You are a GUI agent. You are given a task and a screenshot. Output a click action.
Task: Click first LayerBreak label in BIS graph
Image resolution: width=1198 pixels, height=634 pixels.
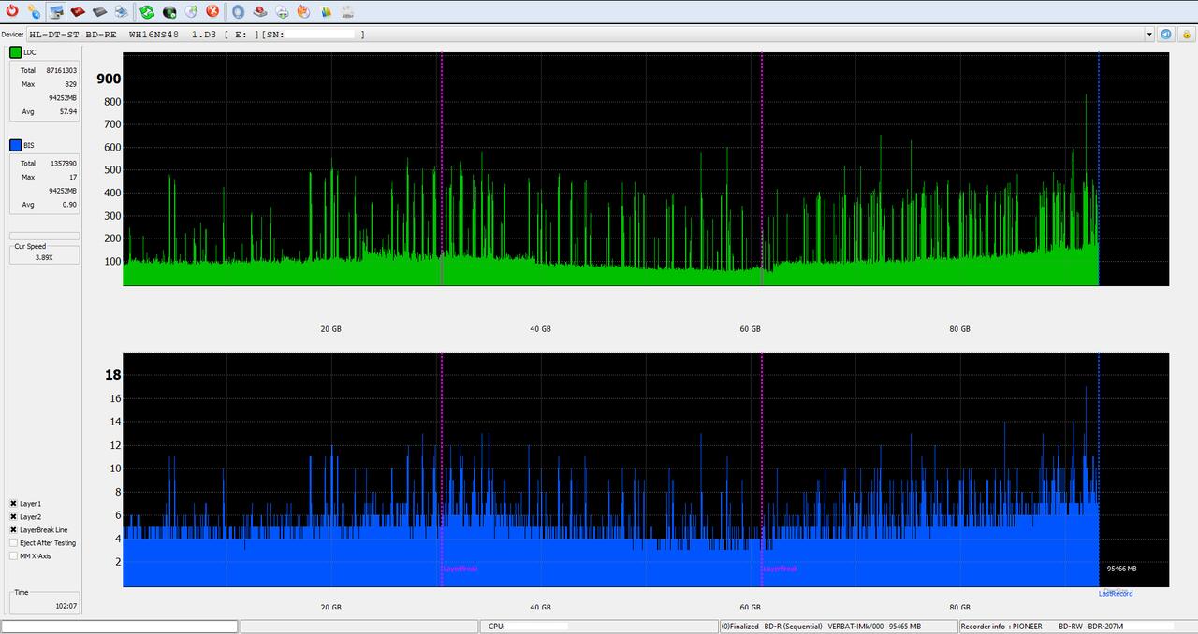point(460,569)
